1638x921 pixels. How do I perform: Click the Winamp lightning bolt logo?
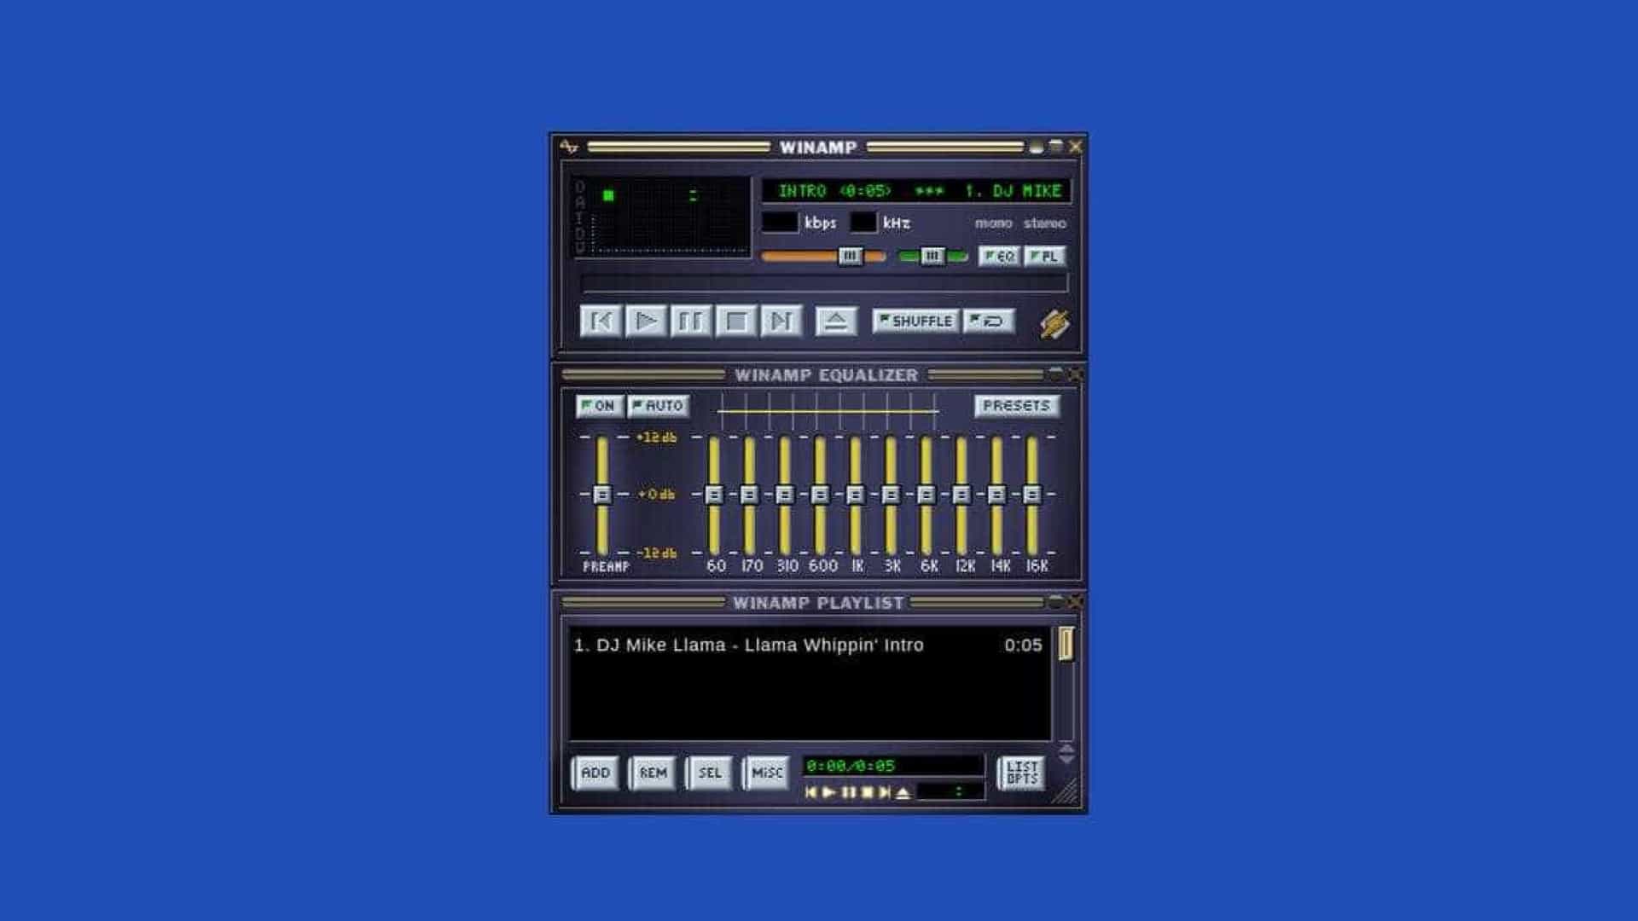1054,323
